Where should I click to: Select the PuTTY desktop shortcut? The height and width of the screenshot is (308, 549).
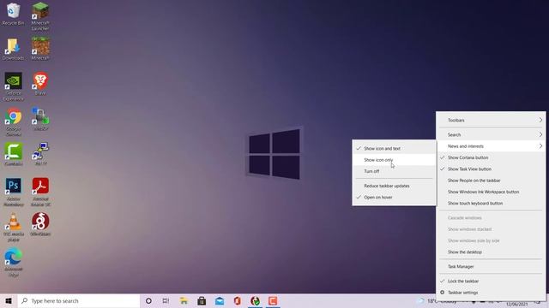pos(40,154)
